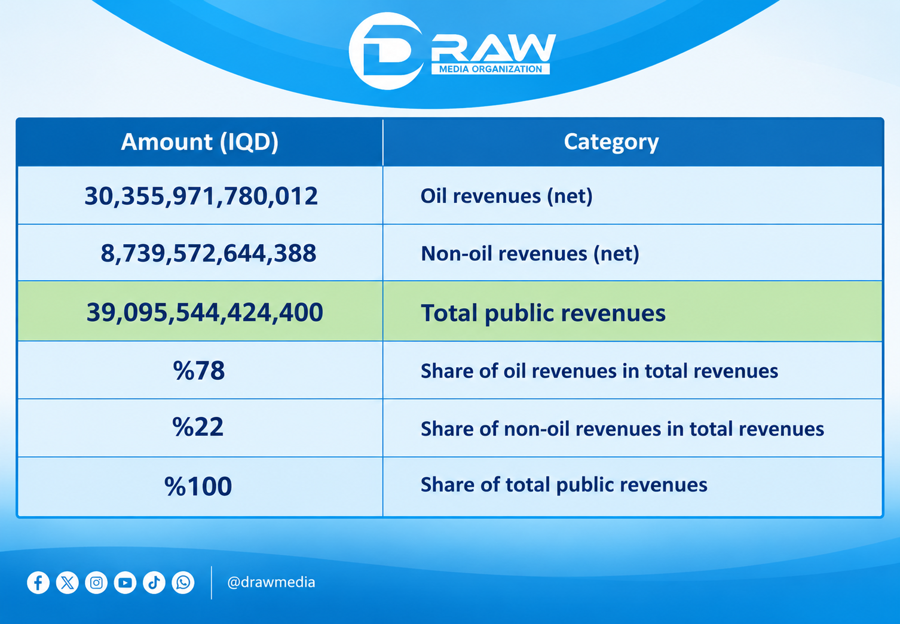
Task: Click the Oil revenues (net) cell
Action: (x=633, y=195)
